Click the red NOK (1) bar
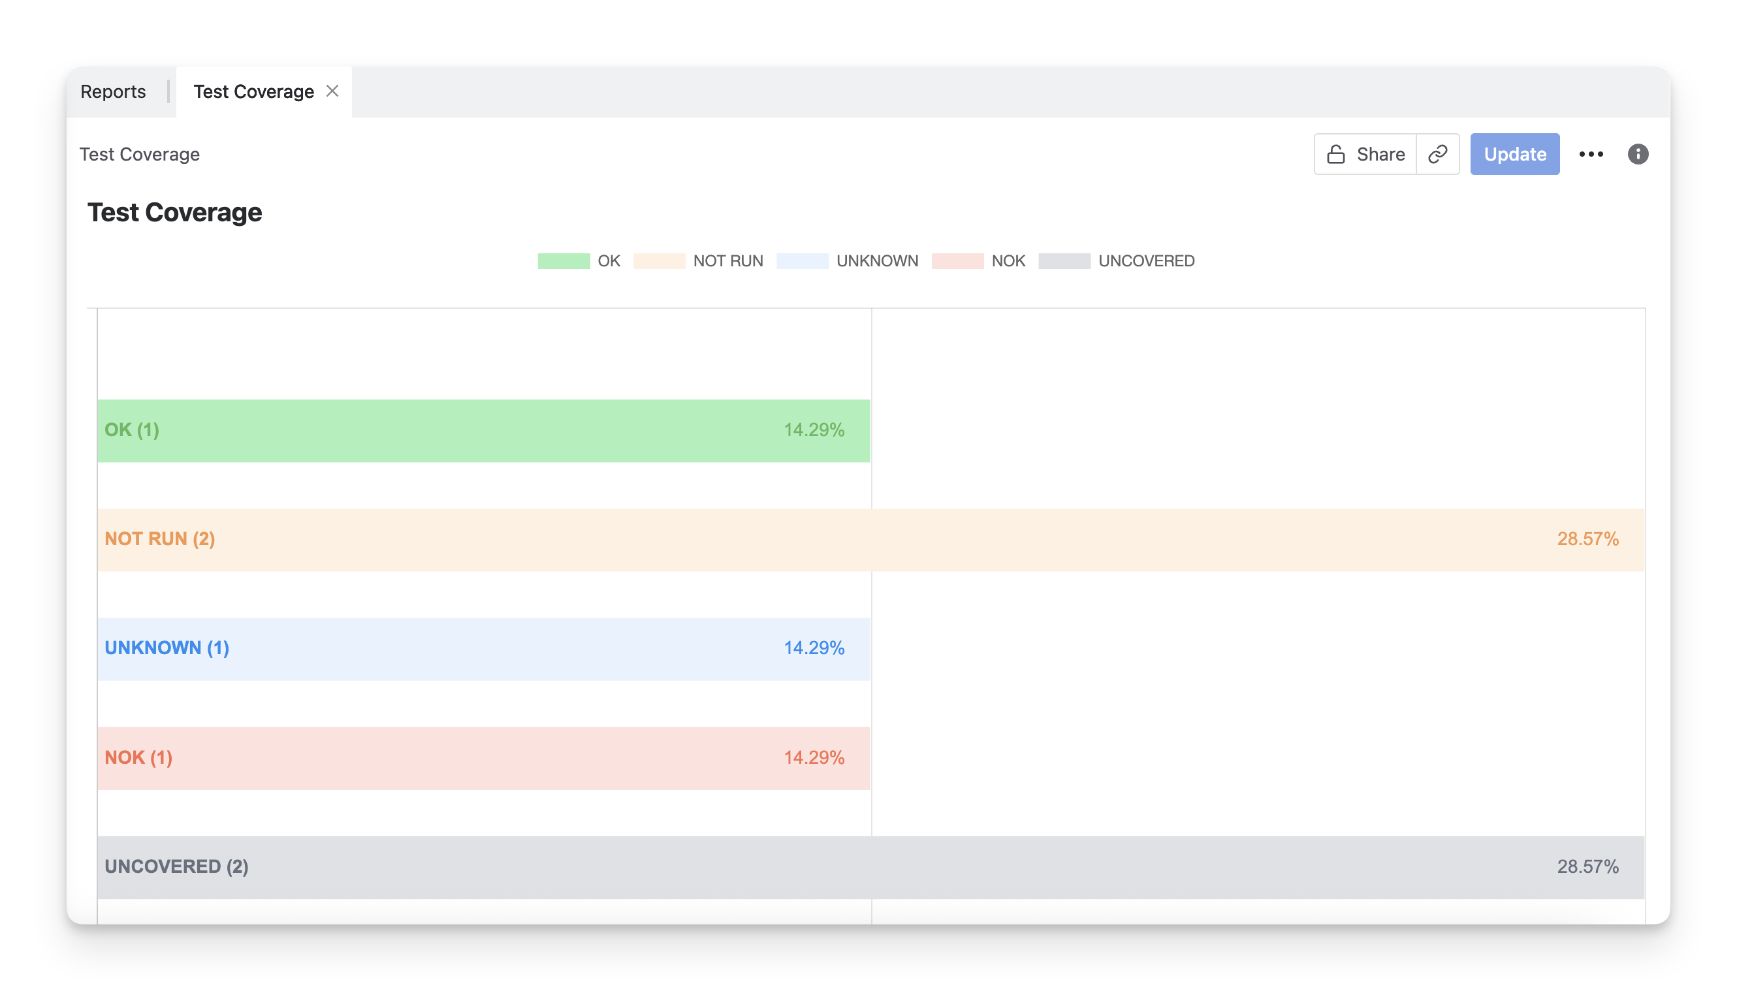1737x991 pixels. tap(483, 758)
